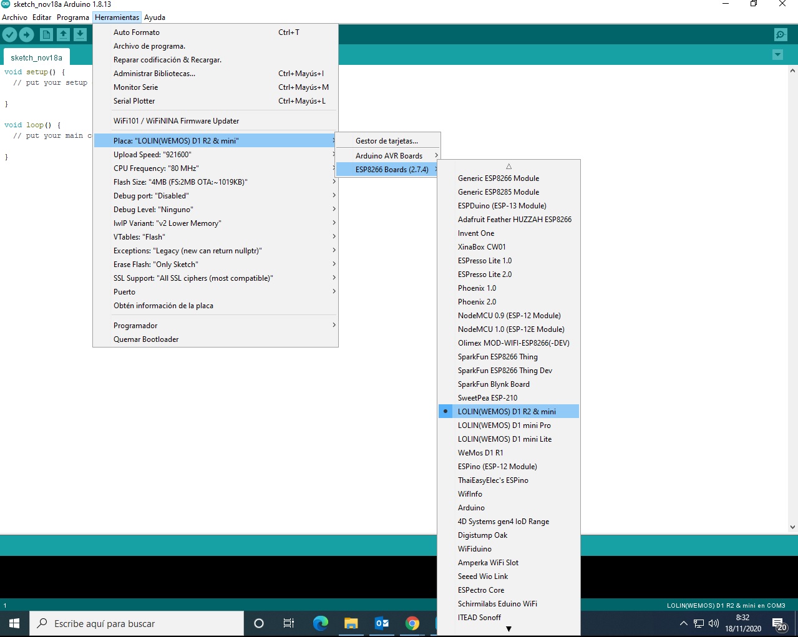Click the Upload arrow icon
The height and width of the screenshot is (637, 798).
pyautogui.click(x=26, y=35)
